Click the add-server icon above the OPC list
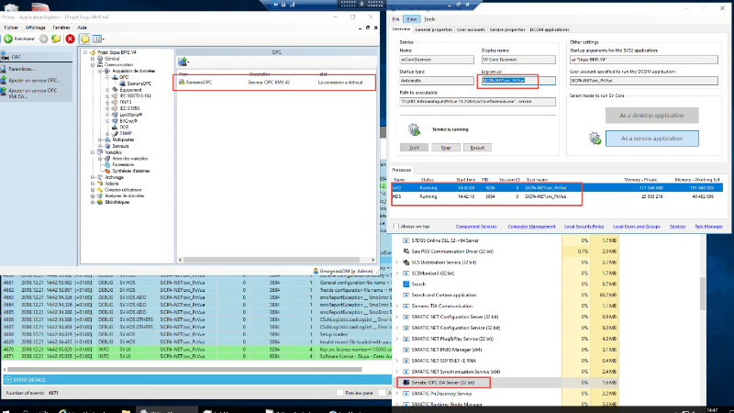This screenshot has width=734, height=413. click(x=183, y=61)
